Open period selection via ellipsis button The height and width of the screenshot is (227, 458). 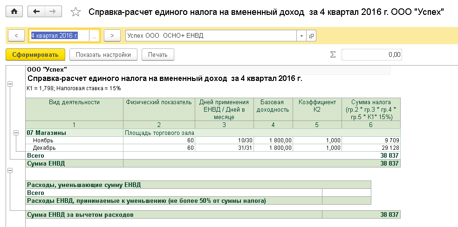tap(94, 35)
